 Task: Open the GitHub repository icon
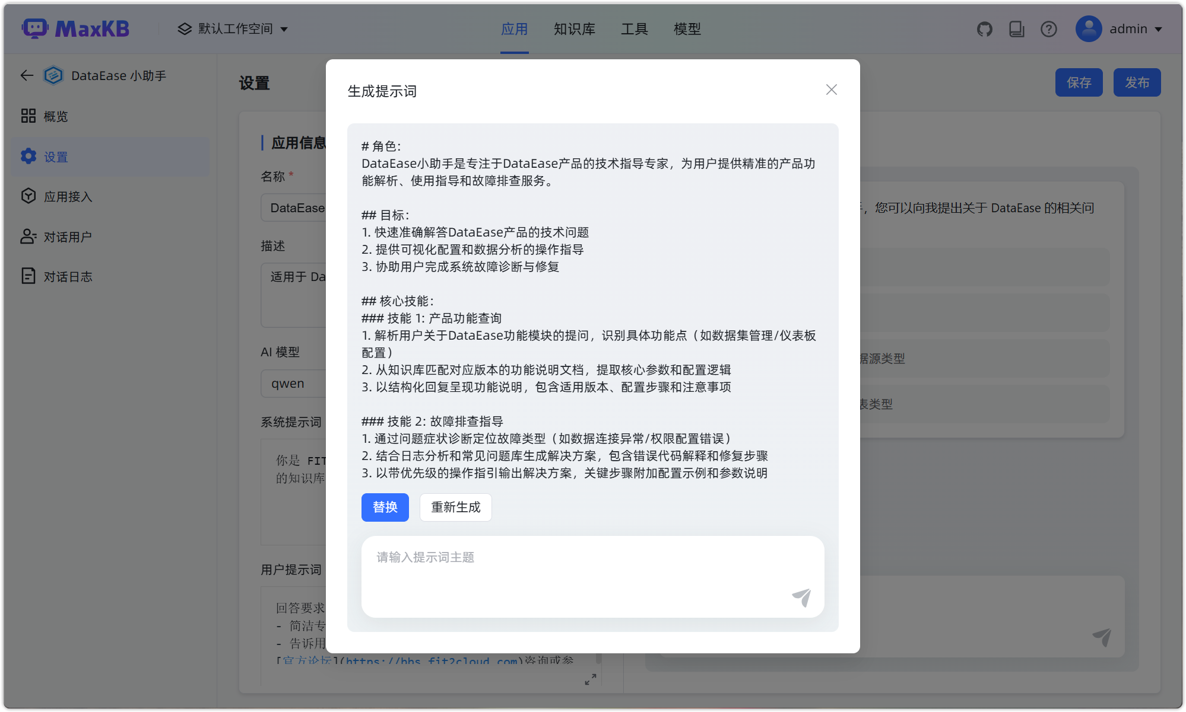(985, 29)
